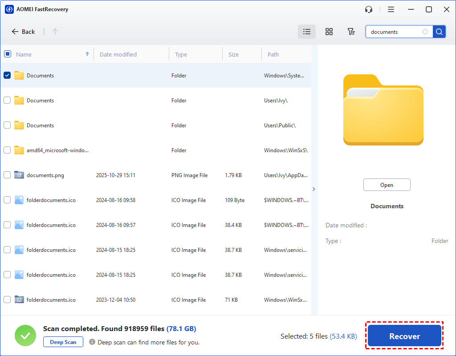This screenshot has height=356, width=456.
Task: Switch to grid thumbnail view
Action: pyautogui.click(x=329, y=32)
